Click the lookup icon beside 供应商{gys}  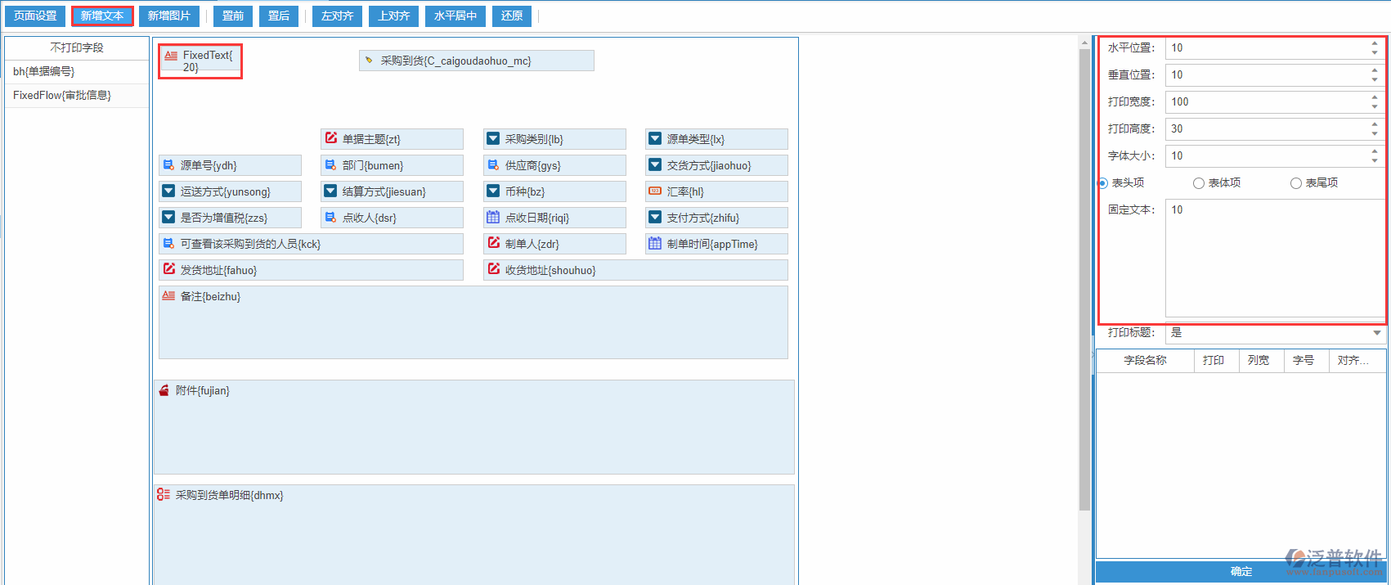(493, 165)
